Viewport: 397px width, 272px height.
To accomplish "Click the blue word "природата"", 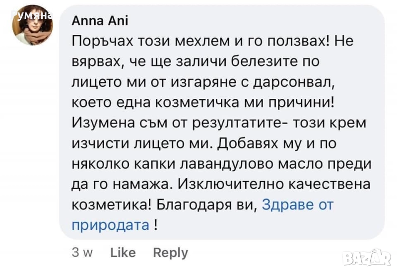I will point(111,225).
